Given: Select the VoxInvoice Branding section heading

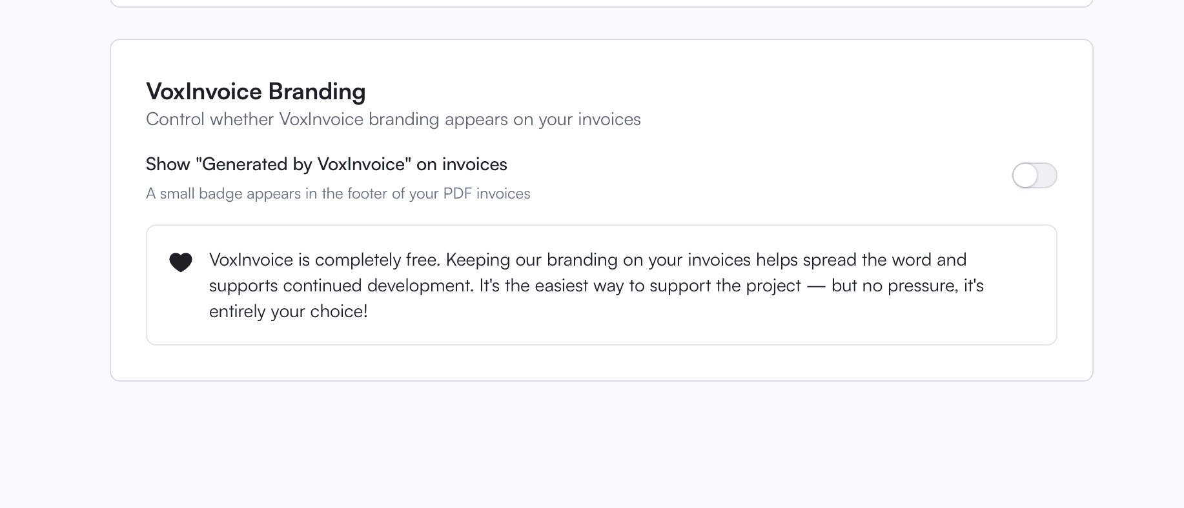Looking at the screenshot, I should 256,92.
